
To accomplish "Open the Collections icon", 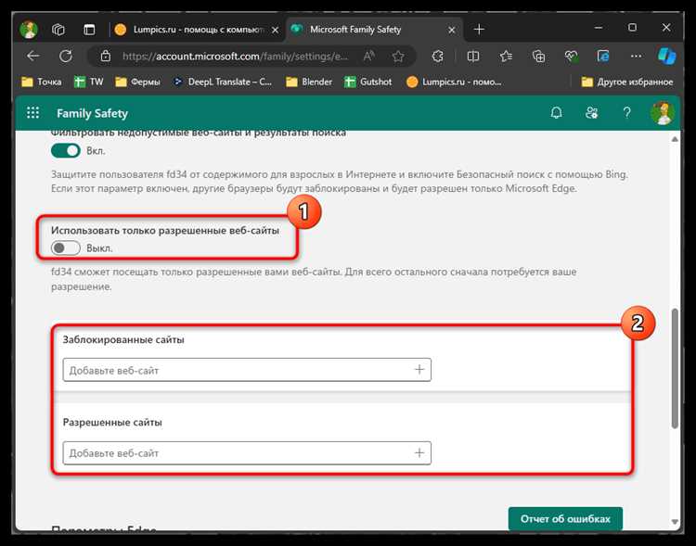I will pyautogui.click(x=538, y=56).
